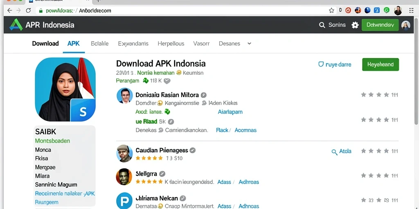The width and height of the screenshot is (419, 209).
Task: Click the search magnifier icon beside Sonins
Action: [322, 25]
